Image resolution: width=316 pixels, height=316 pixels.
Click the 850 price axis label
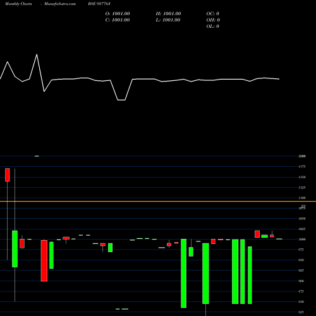(x=301, y=301)
